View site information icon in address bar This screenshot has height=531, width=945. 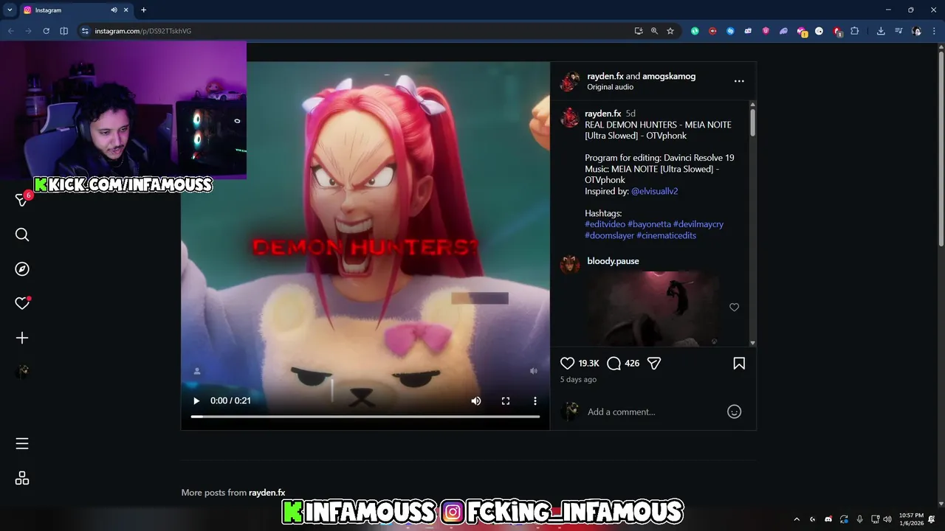(85, 31)
